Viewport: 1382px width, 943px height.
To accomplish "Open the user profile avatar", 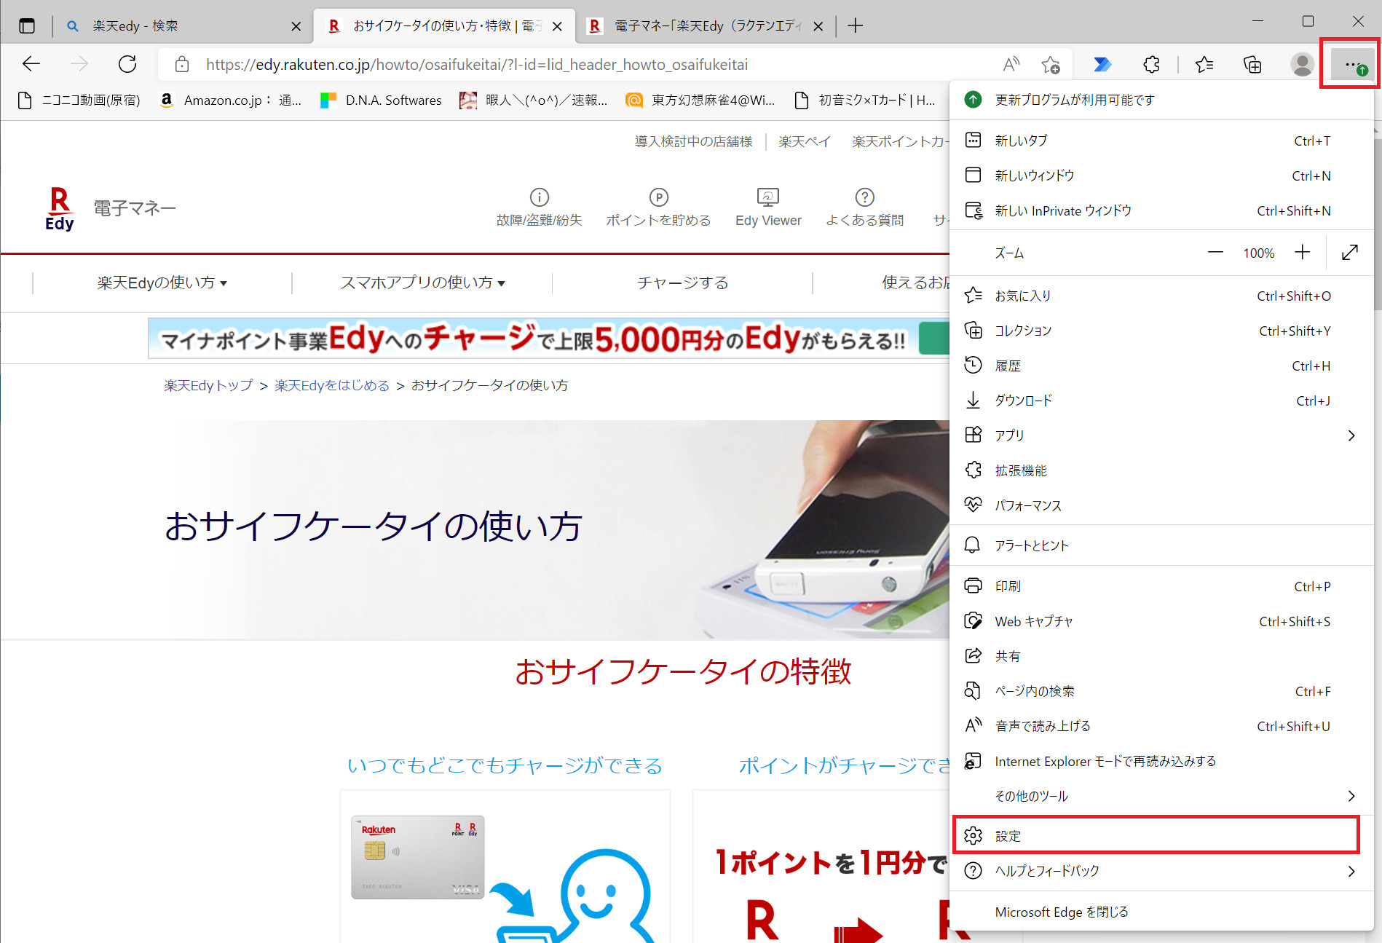I will [x=1301, y=64].
